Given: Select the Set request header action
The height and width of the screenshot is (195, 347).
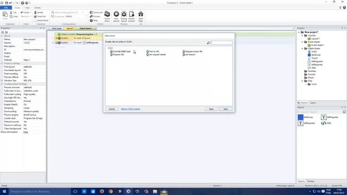Looking at the screenshot, I should [156, 55].
